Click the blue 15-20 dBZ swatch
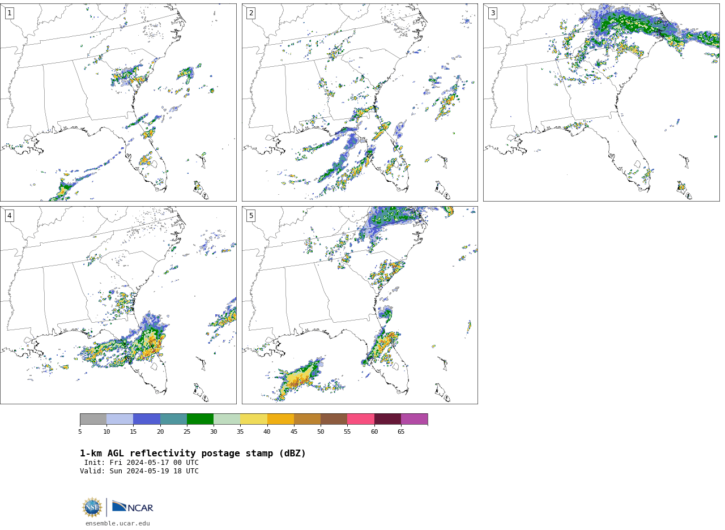This screenshot has height=530, width=725. point(147,419)
